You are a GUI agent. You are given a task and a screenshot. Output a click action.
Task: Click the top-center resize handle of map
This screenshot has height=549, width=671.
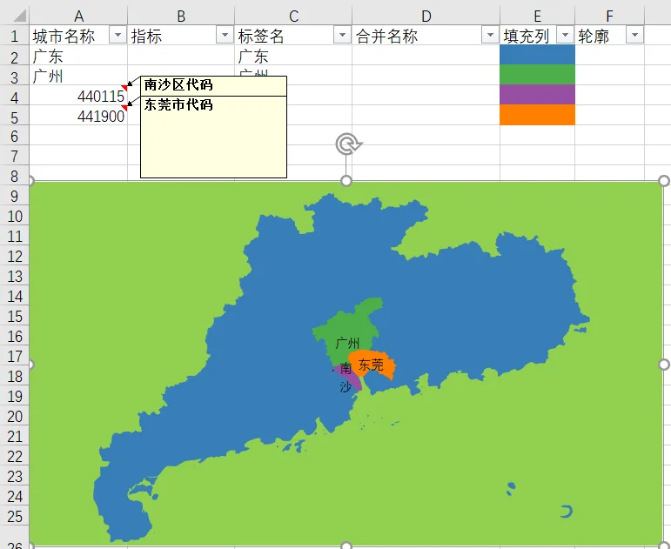pyautogui.click(x=346, y=181)
